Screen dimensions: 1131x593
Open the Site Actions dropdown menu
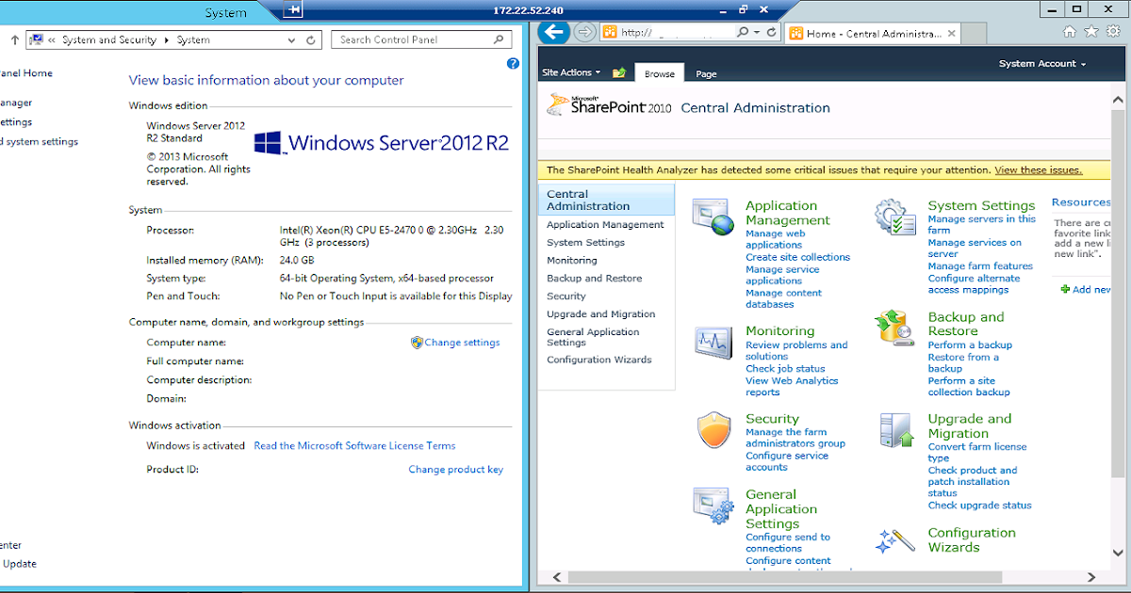(568, 72)
